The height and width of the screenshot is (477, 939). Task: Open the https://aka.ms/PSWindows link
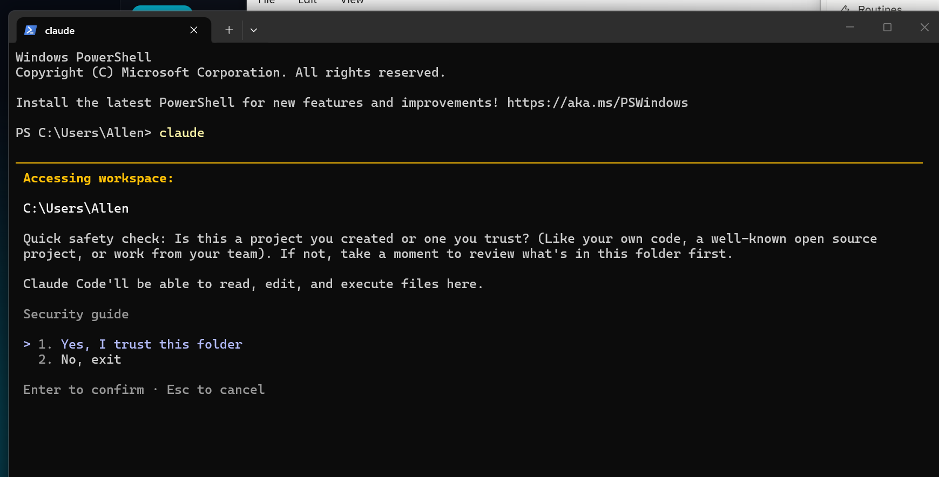597,103
